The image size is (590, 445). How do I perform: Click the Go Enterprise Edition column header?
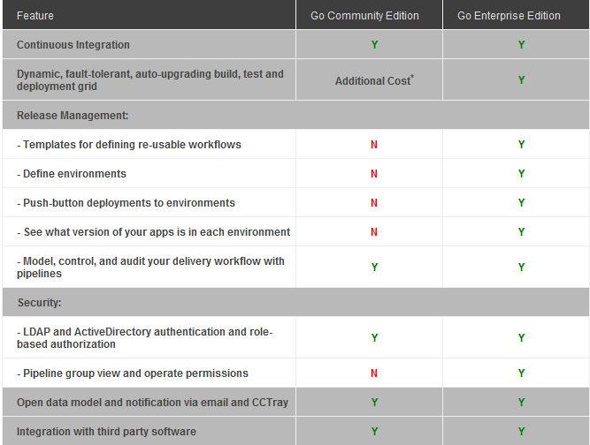(x=509, y=16)
